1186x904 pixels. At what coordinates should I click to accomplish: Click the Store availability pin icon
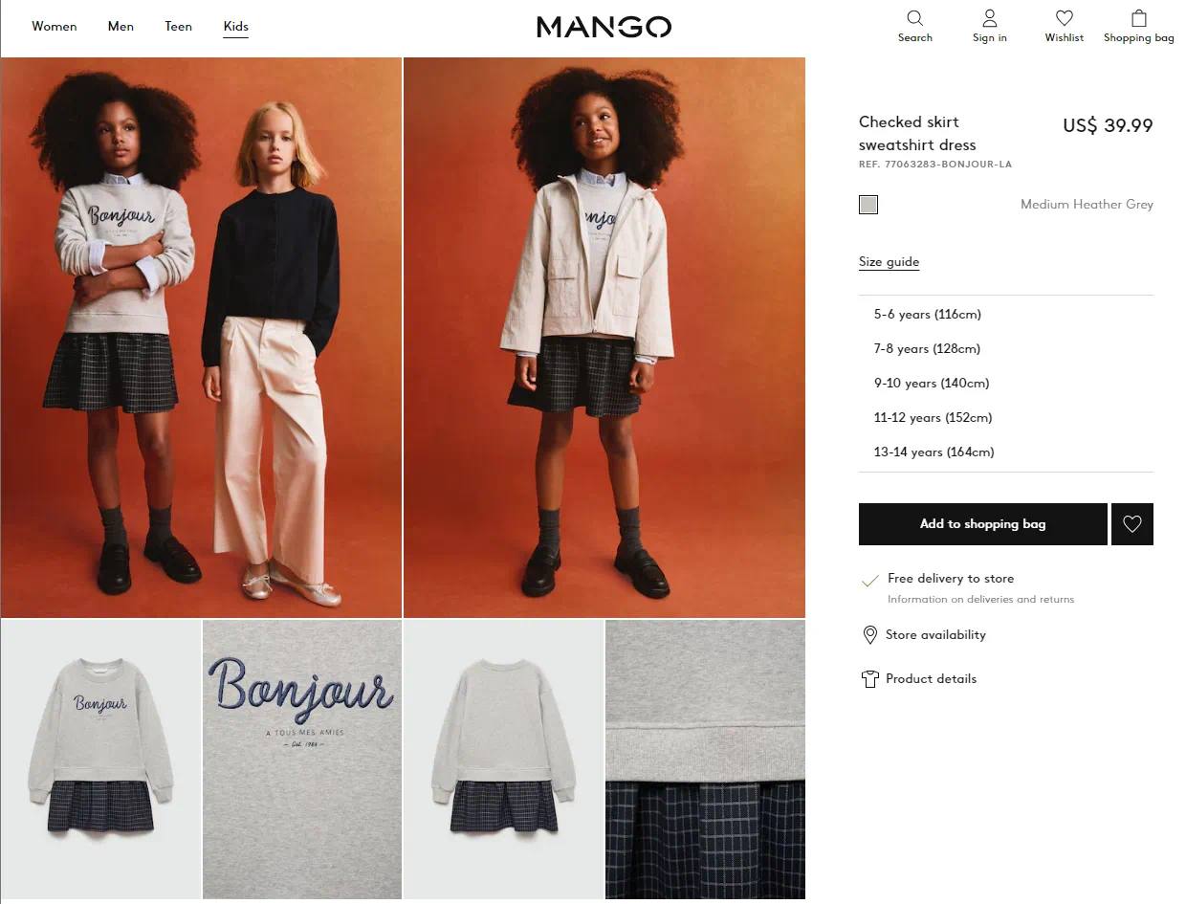[x=869, y=635]
